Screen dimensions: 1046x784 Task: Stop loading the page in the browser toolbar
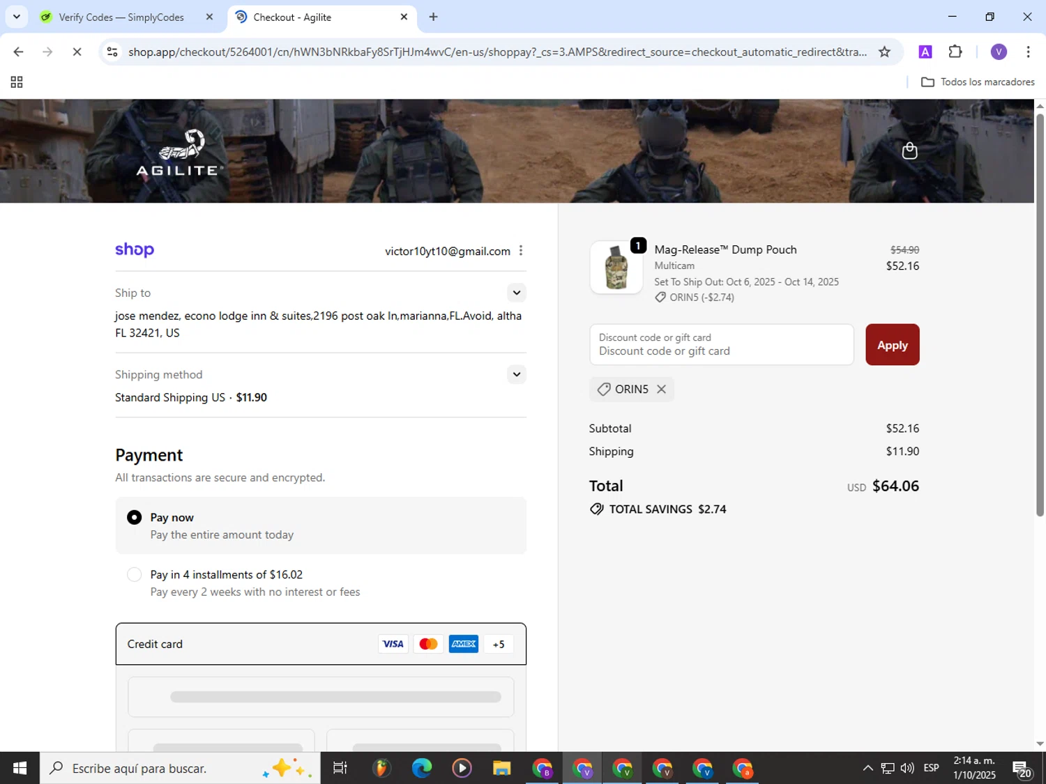tap(77, 52)
